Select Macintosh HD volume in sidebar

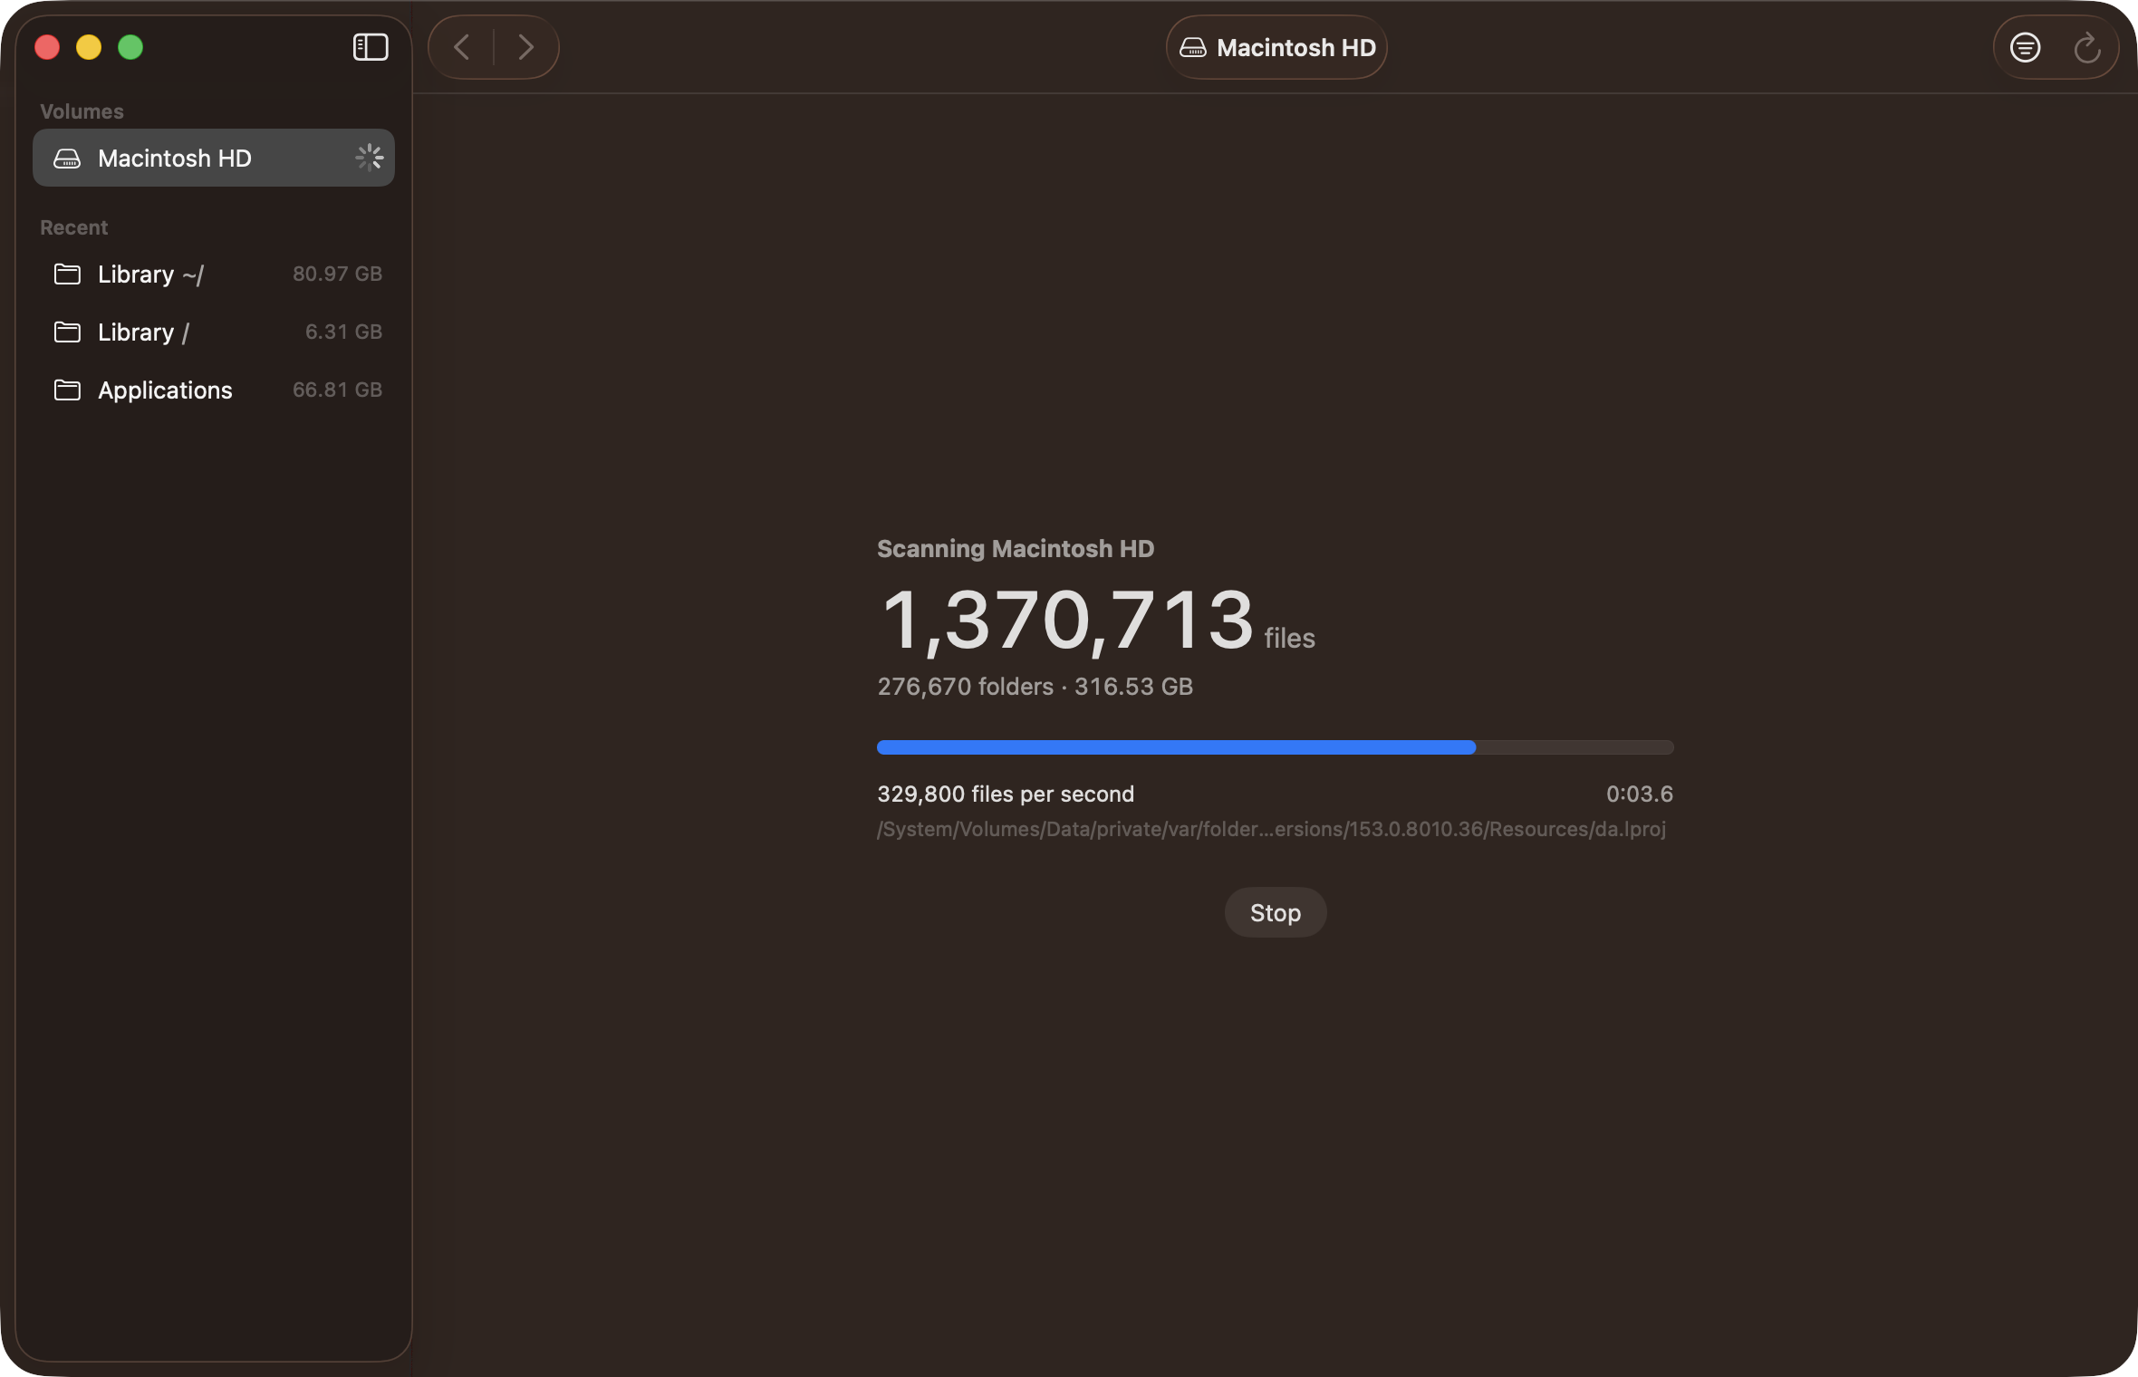[x=214, y=158]
